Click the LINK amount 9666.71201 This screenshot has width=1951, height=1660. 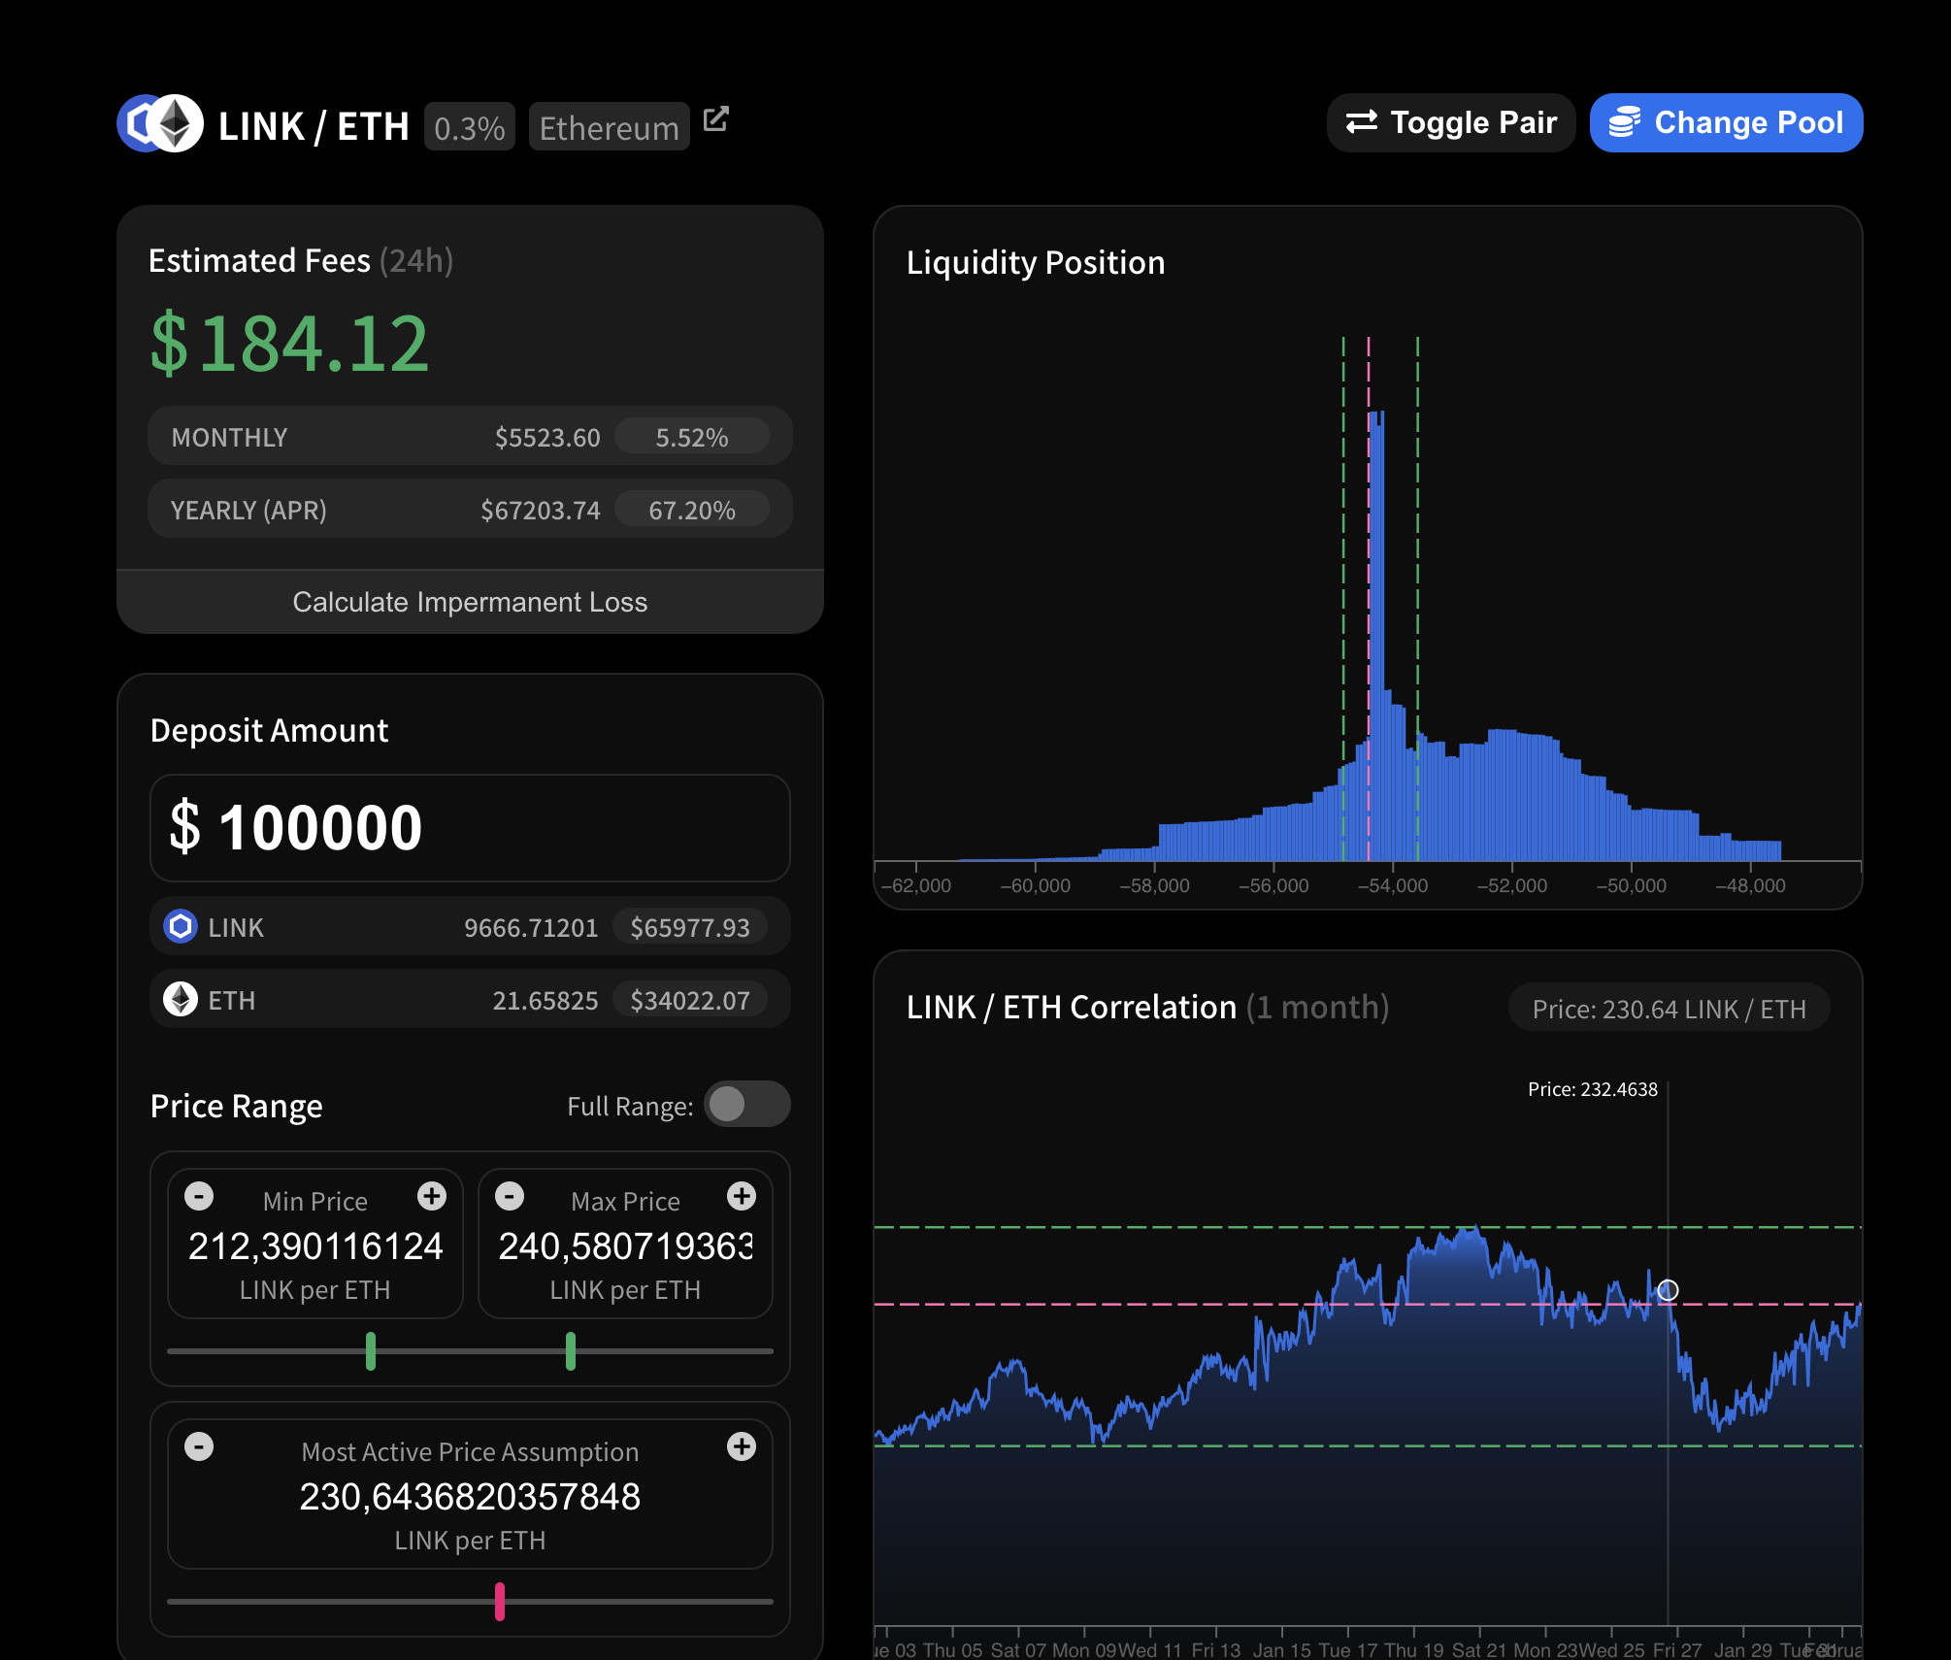(531, 928)
